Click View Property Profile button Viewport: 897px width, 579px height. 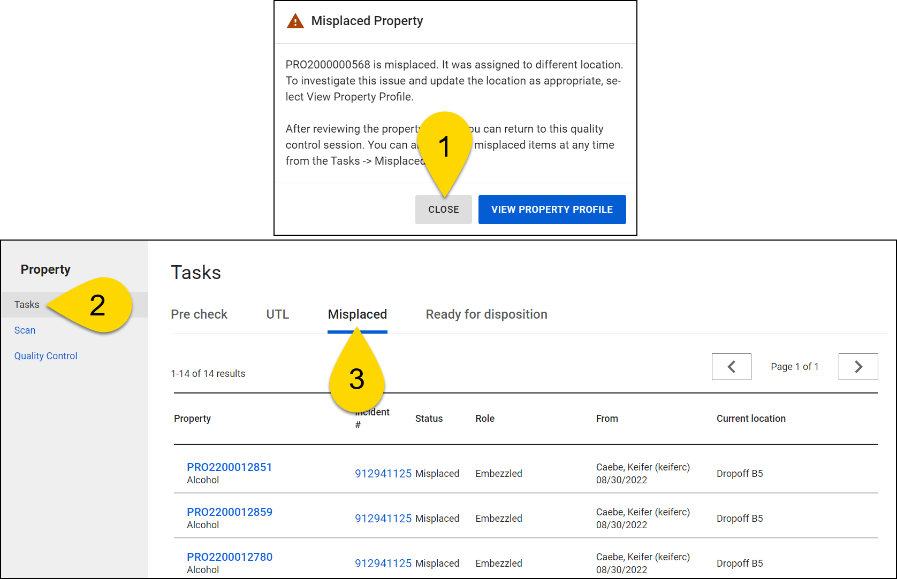pyautogui.click(x=552, y=210)
